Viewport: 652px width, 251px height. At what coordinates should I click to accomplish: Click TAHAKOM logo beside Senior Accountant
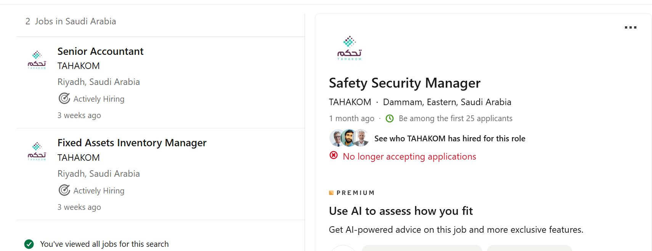[37, 60]
